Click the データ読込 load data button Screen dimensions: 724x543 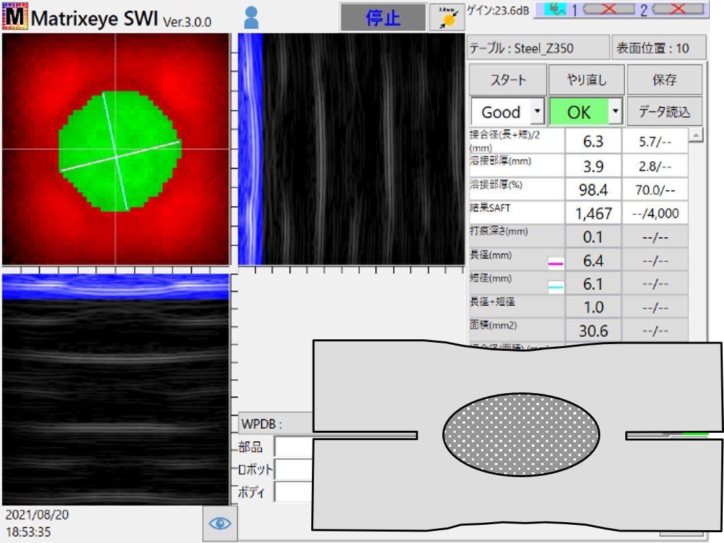click(x=663, y=112)
